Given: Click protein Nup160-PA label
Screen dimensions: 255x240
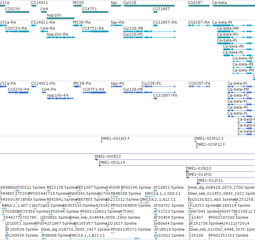Looking at the screenshot, I should (58, 95).
